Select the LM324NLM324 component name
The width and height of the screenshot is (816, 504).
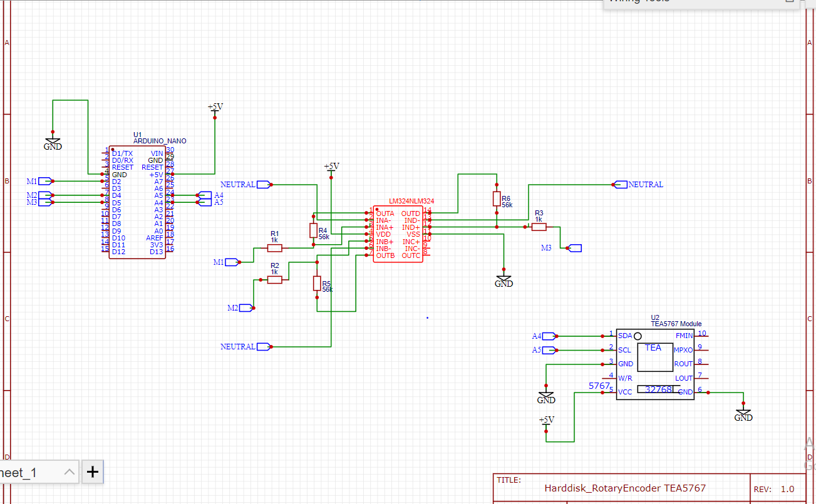coord(411,202)
